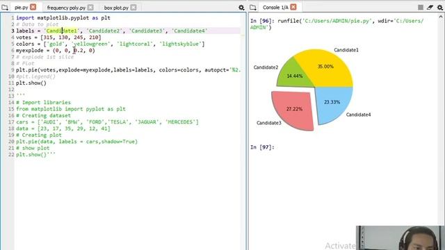Click the 'data = [23, 17, 35, 29, 12, 41]' line
445x250 pixels.
click(x=63, y=128)
